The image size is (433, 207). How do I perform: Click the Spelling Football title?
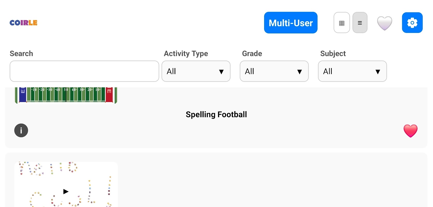pos(216,114)
